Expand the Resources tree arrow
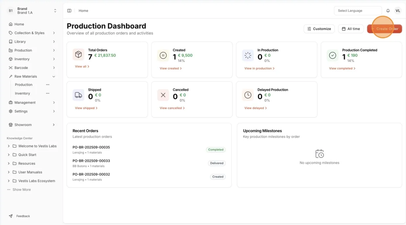This screenshot has width=406, height=225. tap(9, 163)
